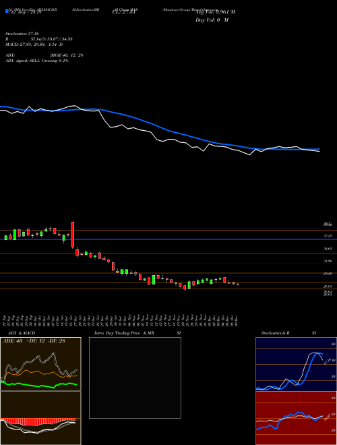Image resolution: width=337 pixels, height=445 pixels.
Task: Click the 'Avg Vol: 0.961 M' label
Action: [215, 12]
